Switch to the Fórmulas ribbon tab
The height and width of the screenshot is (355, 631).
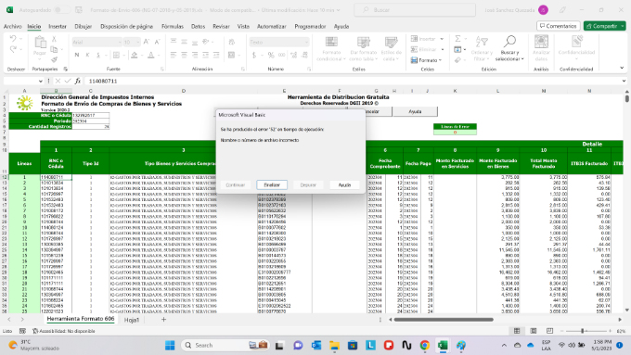click(173, 27)
